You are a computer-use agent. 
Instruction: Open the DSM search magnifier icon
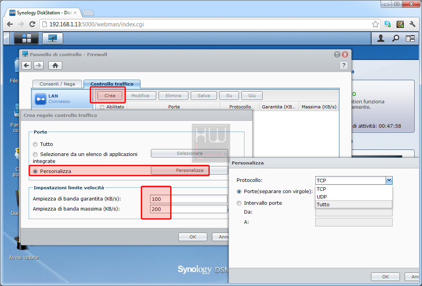point(395,39)
